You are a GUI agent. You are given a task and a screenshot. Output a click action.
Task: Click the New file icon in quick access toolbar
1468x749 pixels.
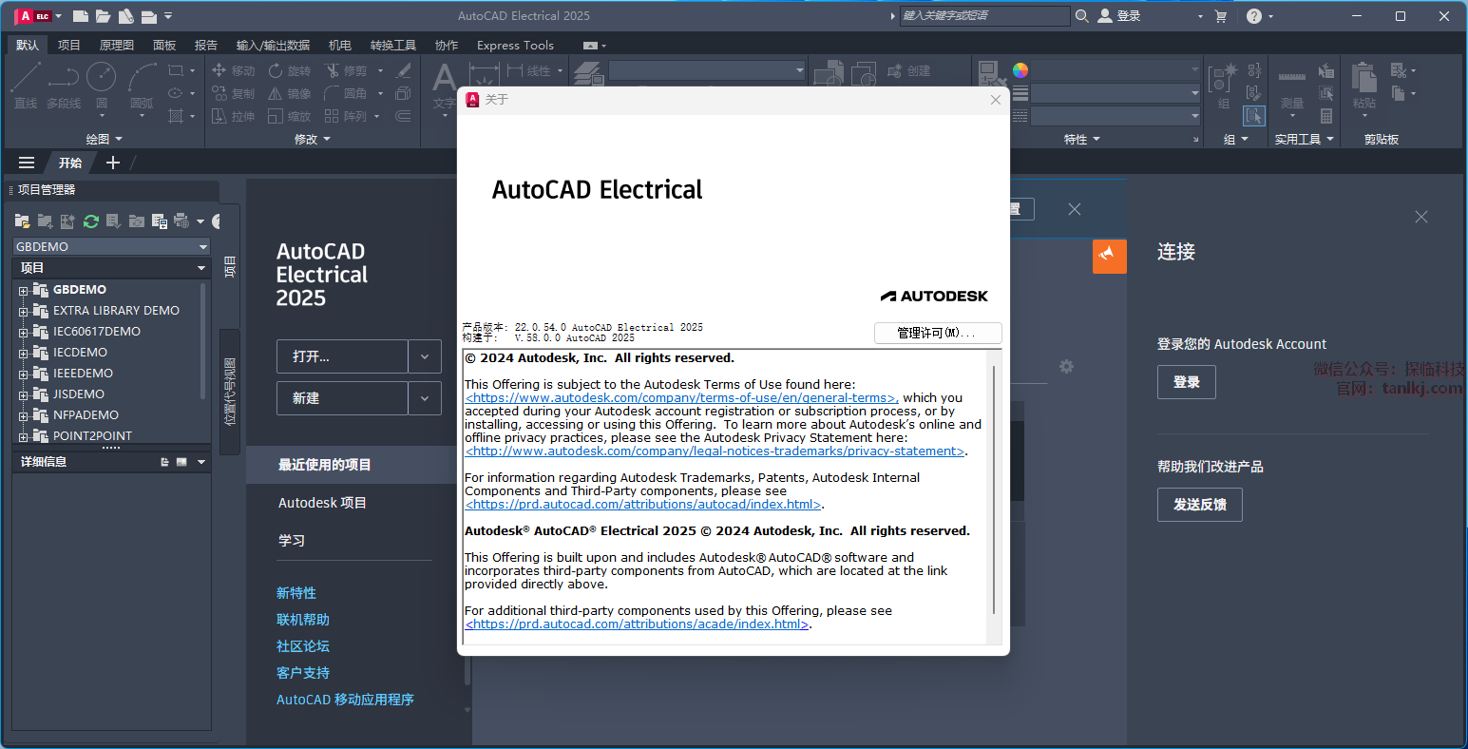pos(81,16)
